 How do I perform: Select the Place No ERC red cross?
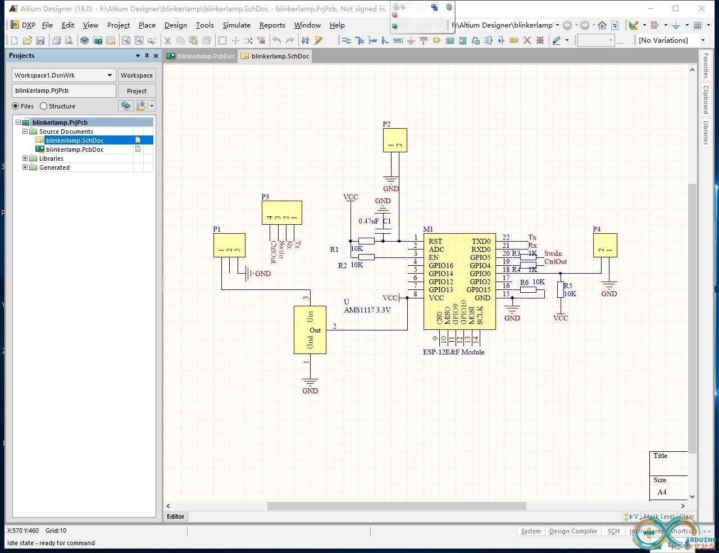[527, 40]
